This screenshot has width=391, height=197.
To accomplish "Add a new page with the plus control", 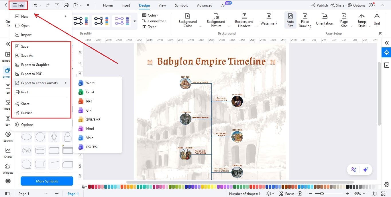I will pyautogui.click(x=57, y=193).
